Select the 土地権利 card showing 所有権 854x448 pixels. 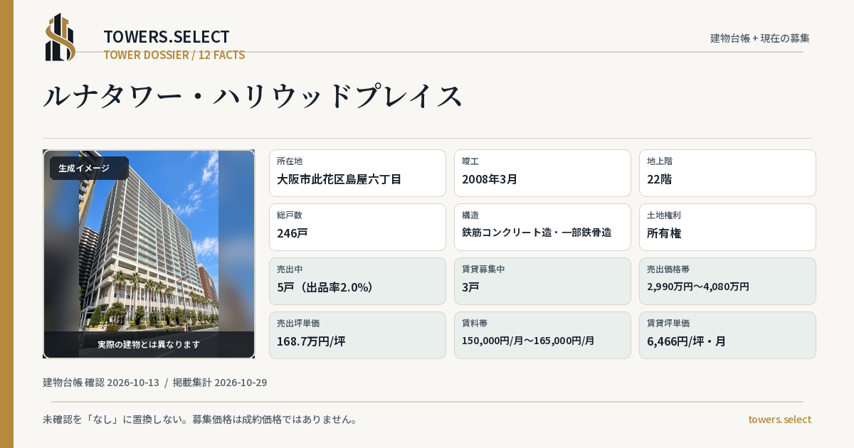pyautogui.click(x=727, y=227)
